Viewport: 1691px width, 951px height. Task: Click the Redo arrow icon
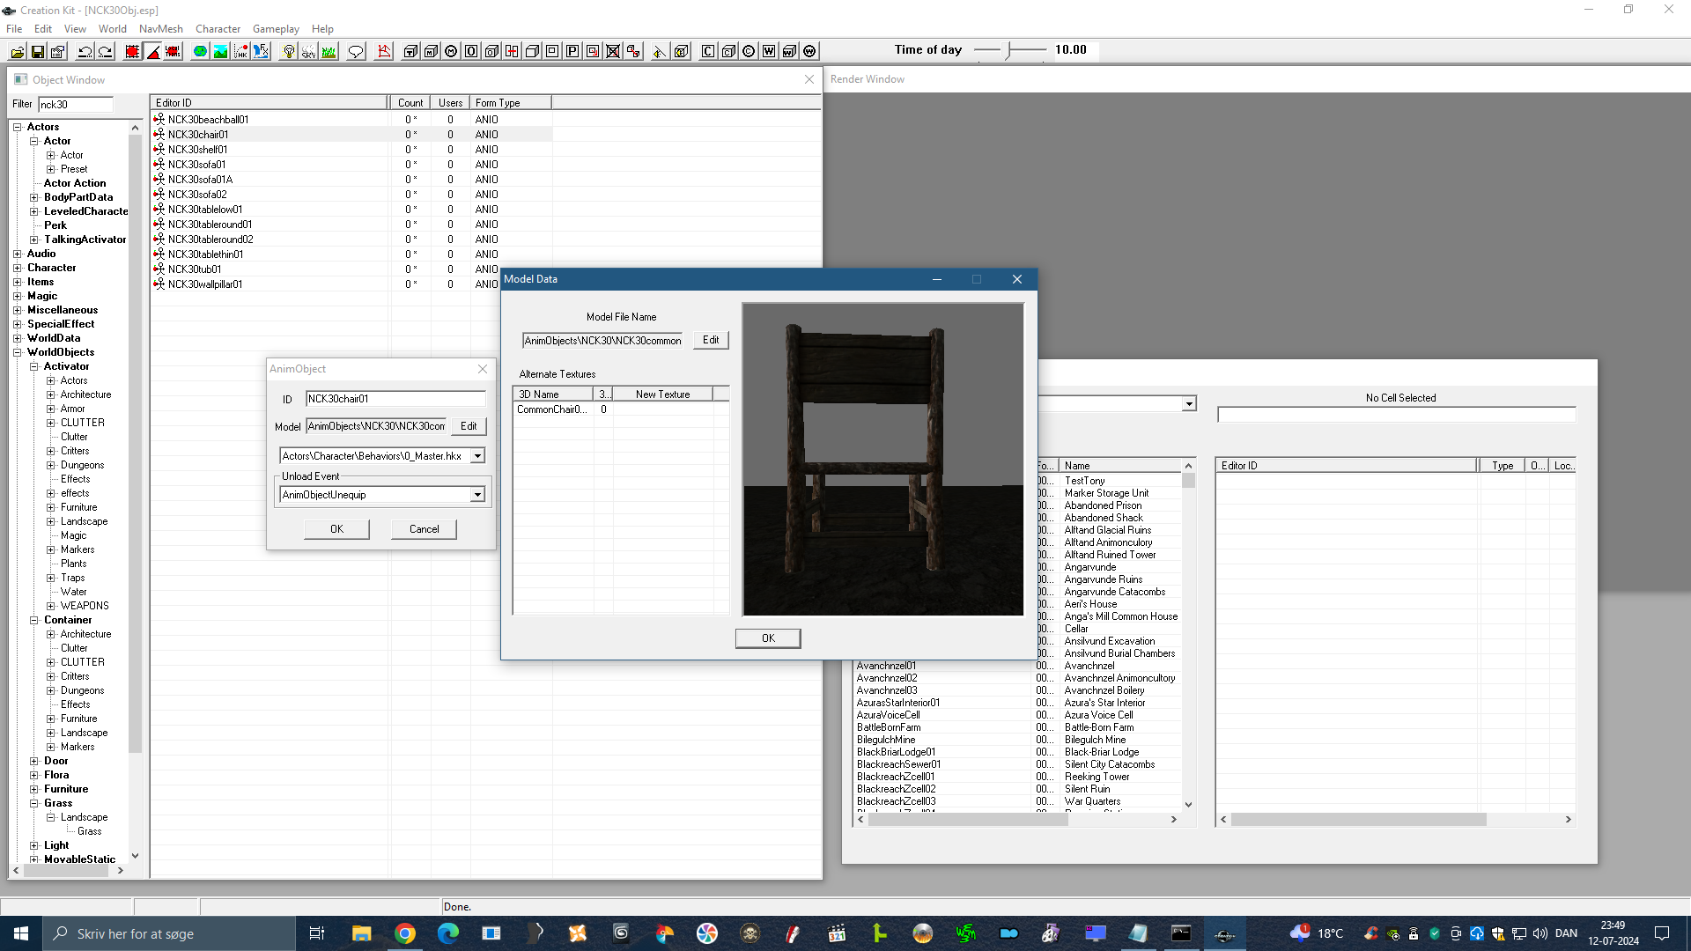click(x=105, y=51)
